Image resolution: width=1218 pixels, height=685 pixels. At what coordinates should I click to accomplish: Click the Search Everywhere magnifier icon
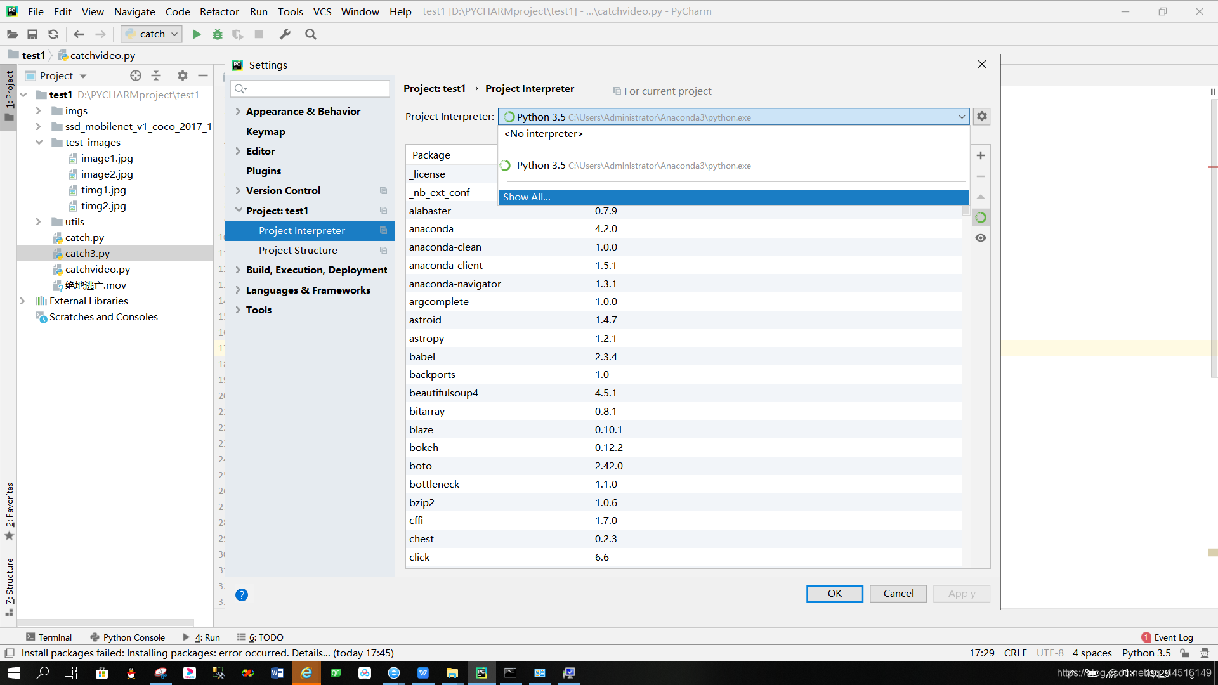311,34
